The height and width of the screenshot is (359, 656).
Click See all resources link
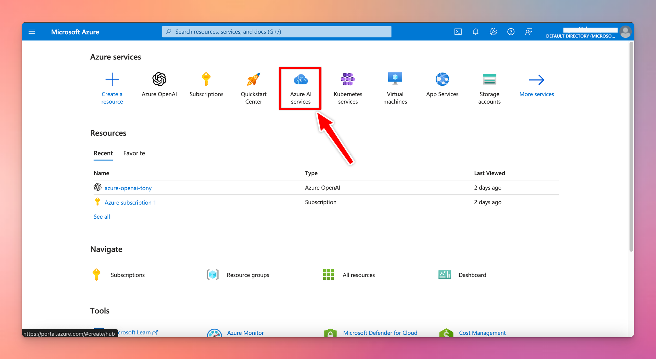(x=102, y=216)
